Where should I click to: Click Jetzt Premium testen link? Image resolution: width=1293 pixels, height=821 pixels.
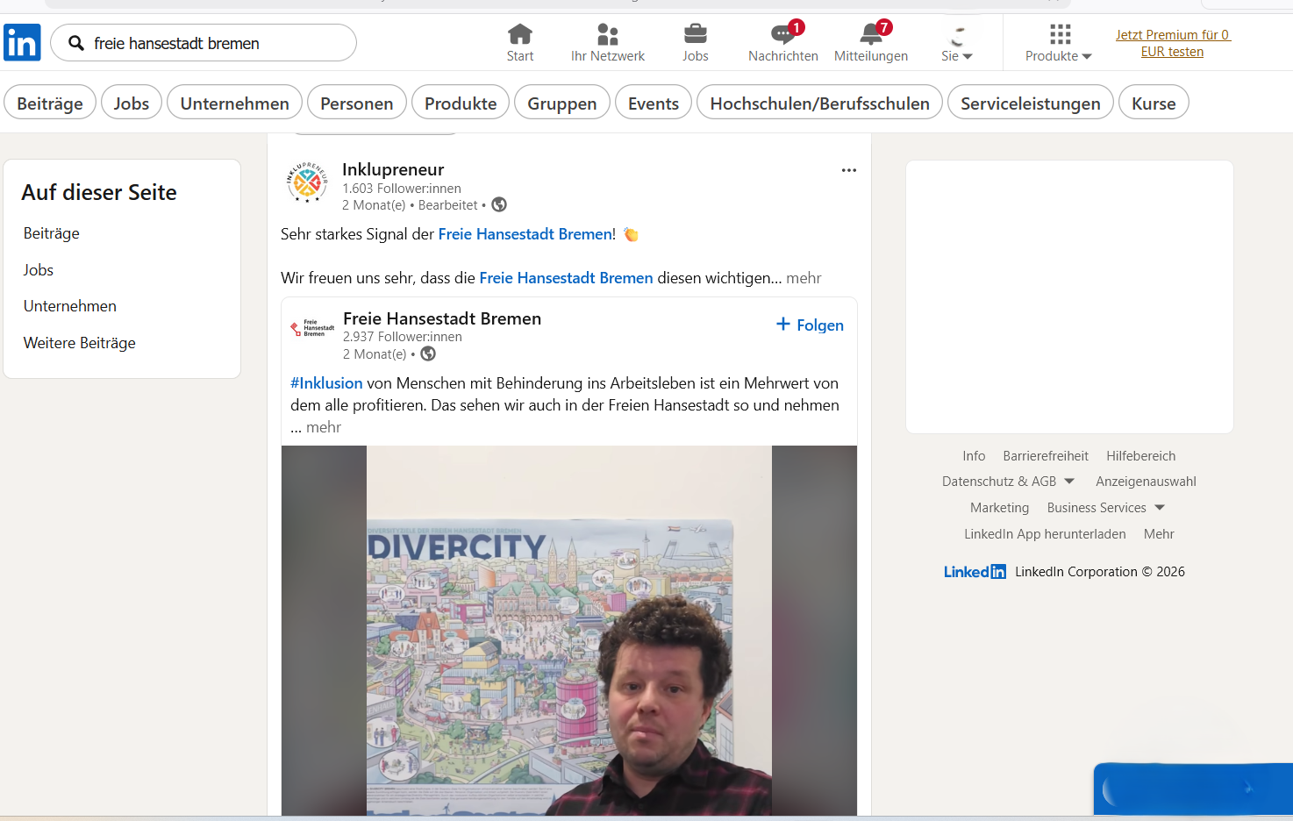[x=1172, y=43]
